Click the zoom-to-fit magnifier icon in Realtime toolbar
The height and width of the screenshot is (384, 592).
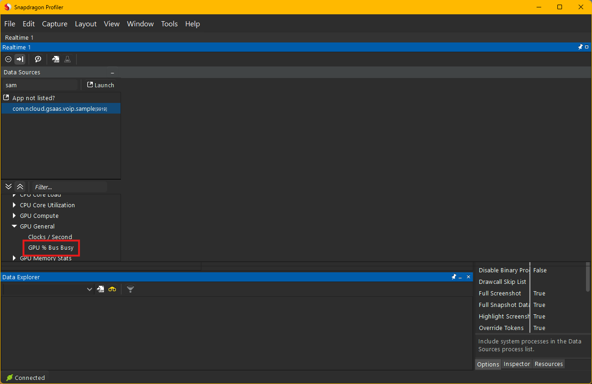tap(38, 59)
